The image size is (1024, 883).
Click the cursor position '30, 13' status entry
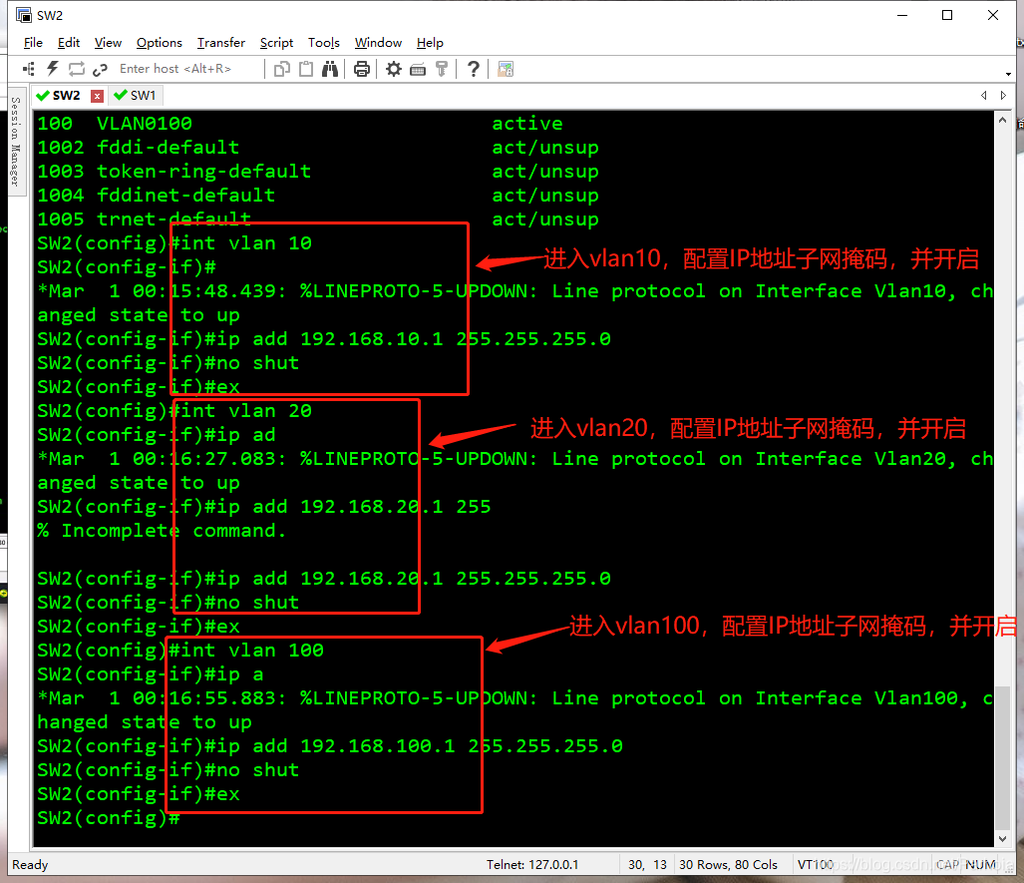pos(647,864)
